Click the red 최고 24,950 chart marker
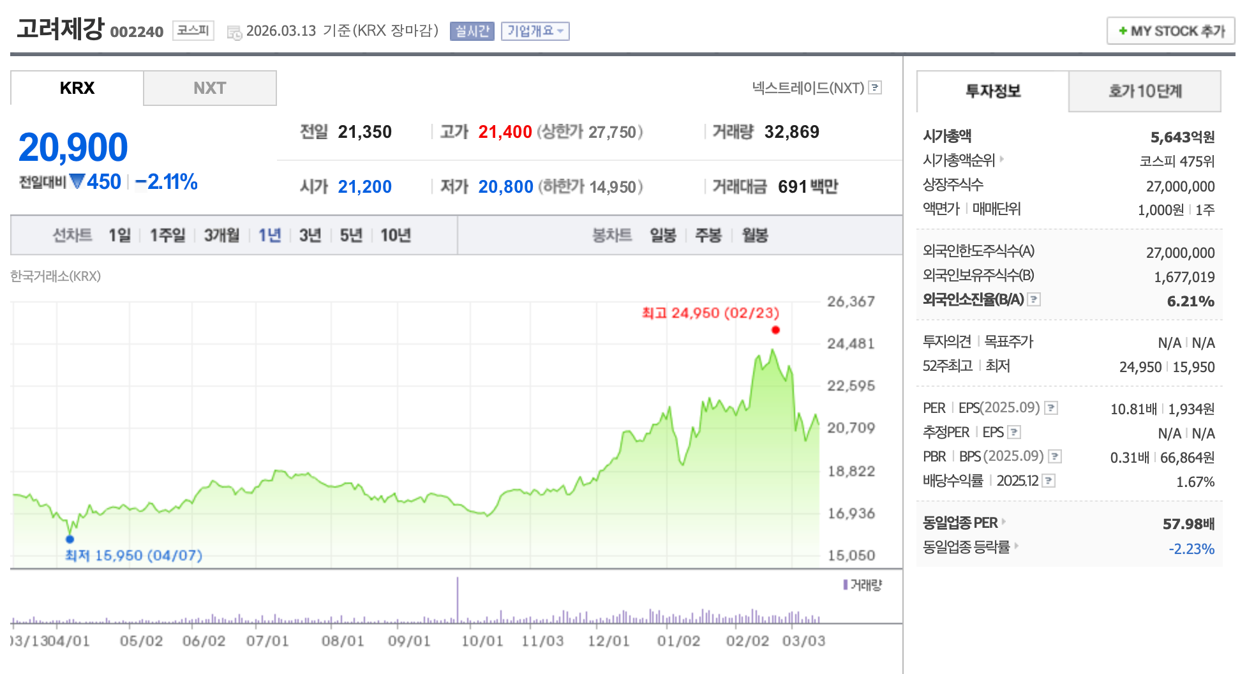 tap(775, 330)
